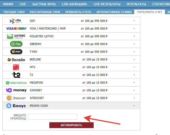Collapse the PROMO CODE section arrow

coord(134,106)
